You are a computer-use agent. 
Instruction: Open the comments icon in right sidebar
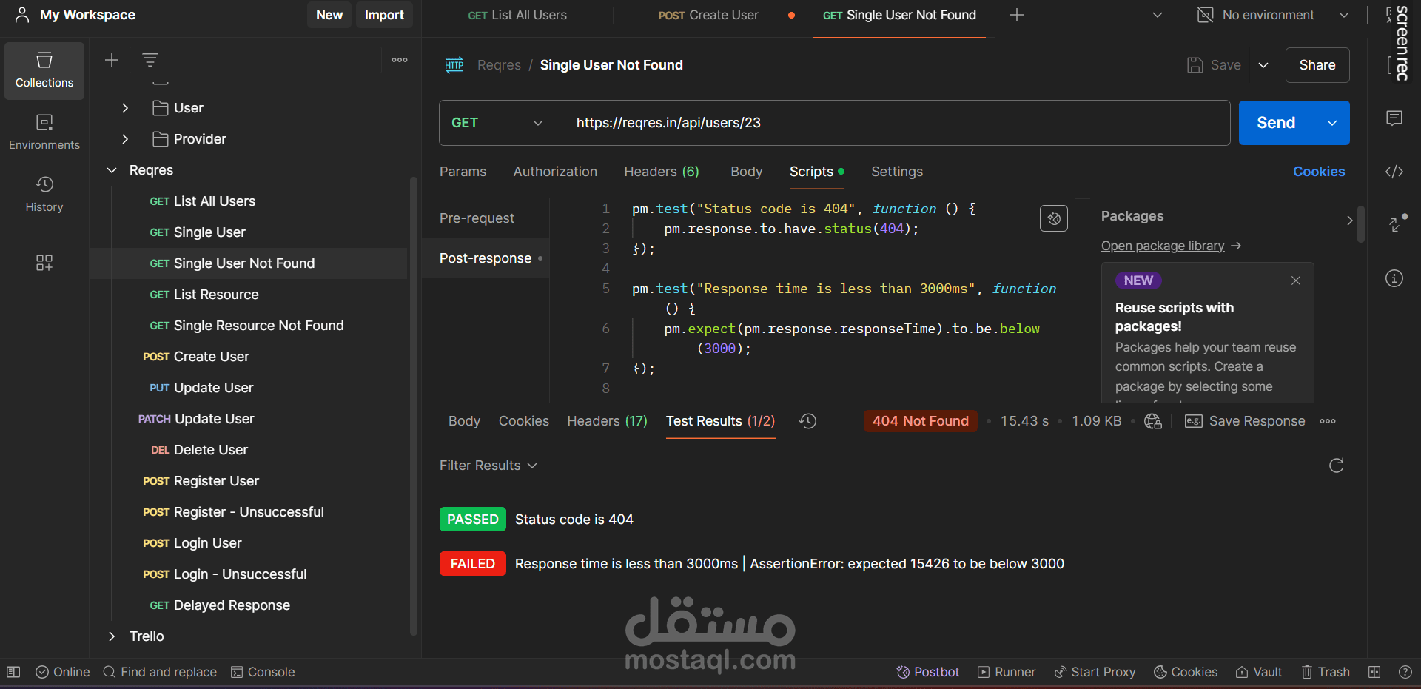[x=1394, y=118]
